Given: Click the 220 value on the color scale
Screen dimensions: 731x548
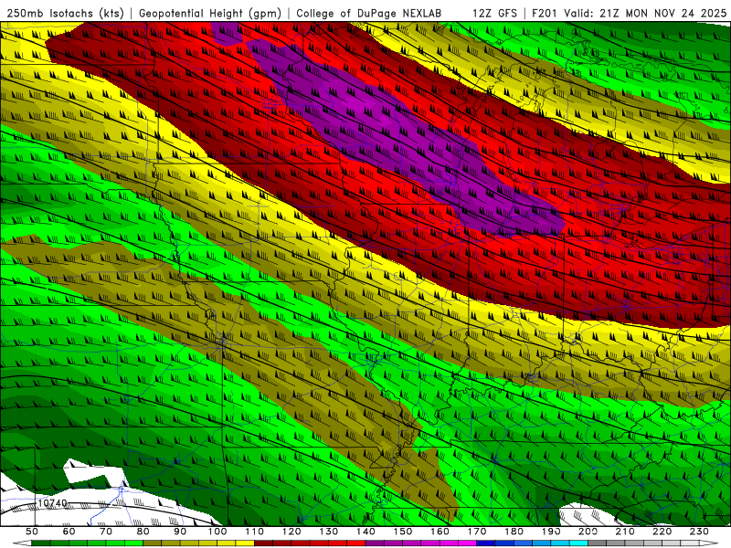Looking at the screenshot, I should click(x=662, y=532).
